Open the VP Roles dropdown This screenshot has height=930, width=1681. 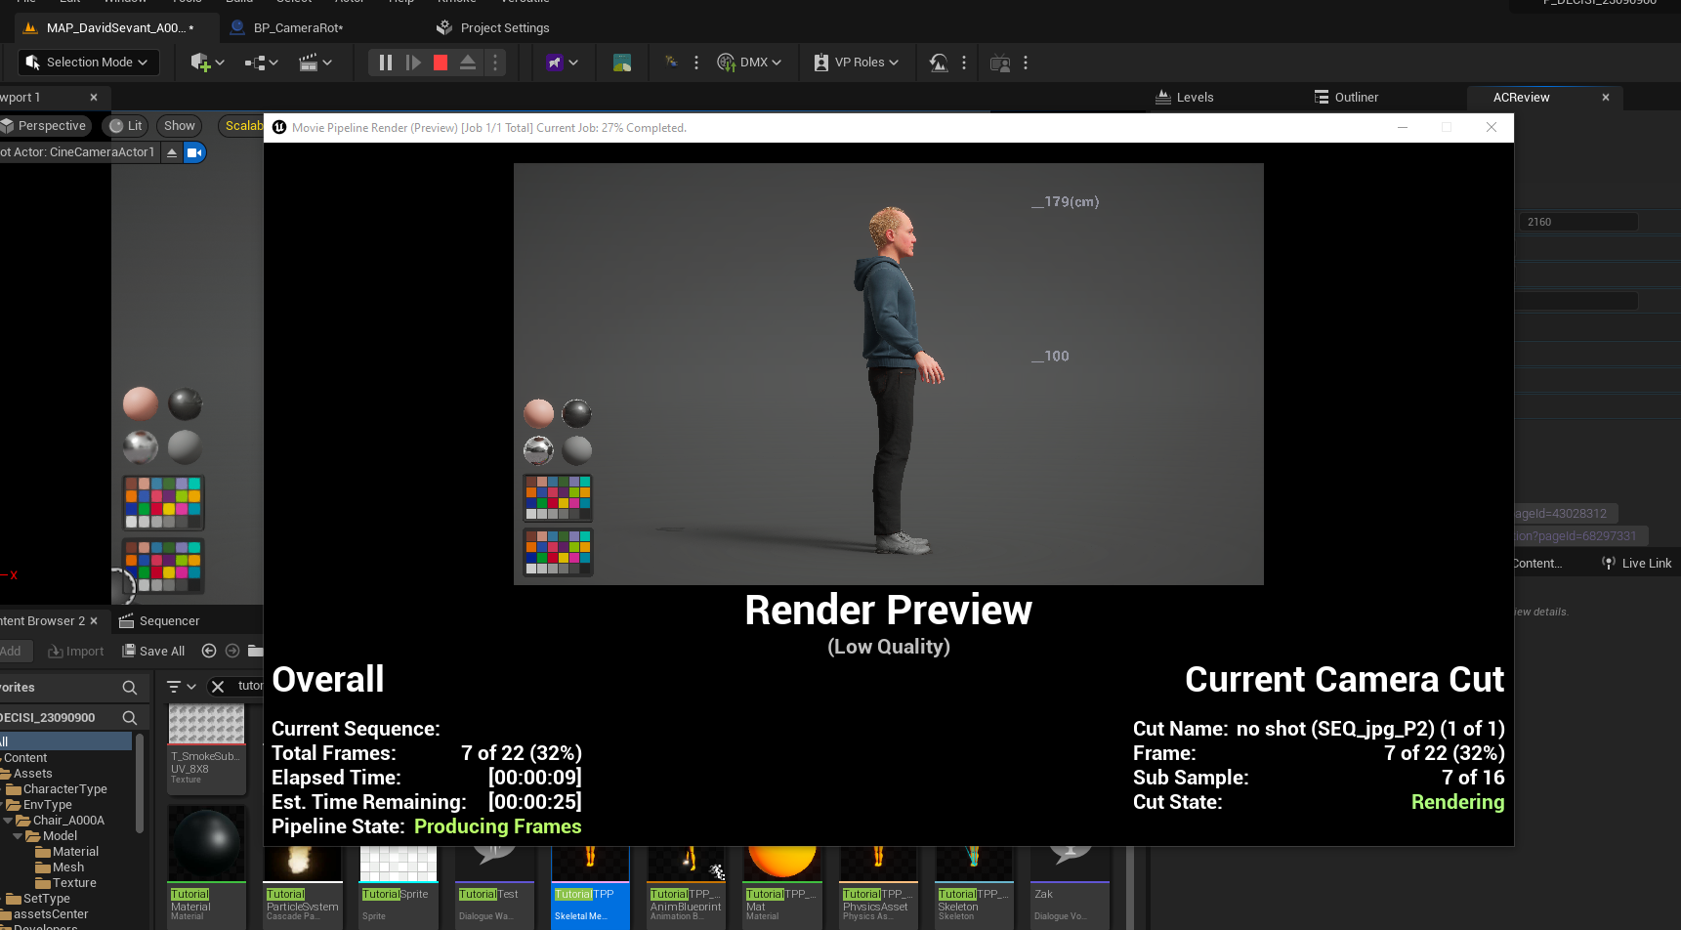coord(856,63)
